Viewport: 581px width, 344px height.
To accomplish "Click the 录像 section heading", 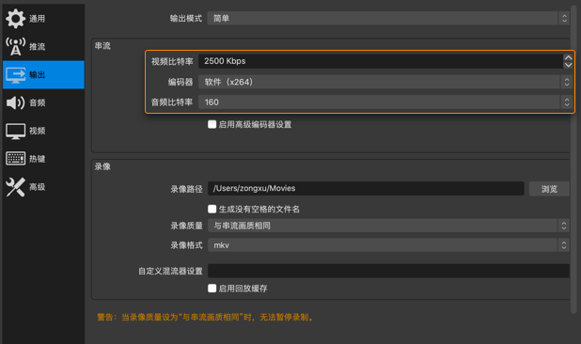I will point(102,166).
